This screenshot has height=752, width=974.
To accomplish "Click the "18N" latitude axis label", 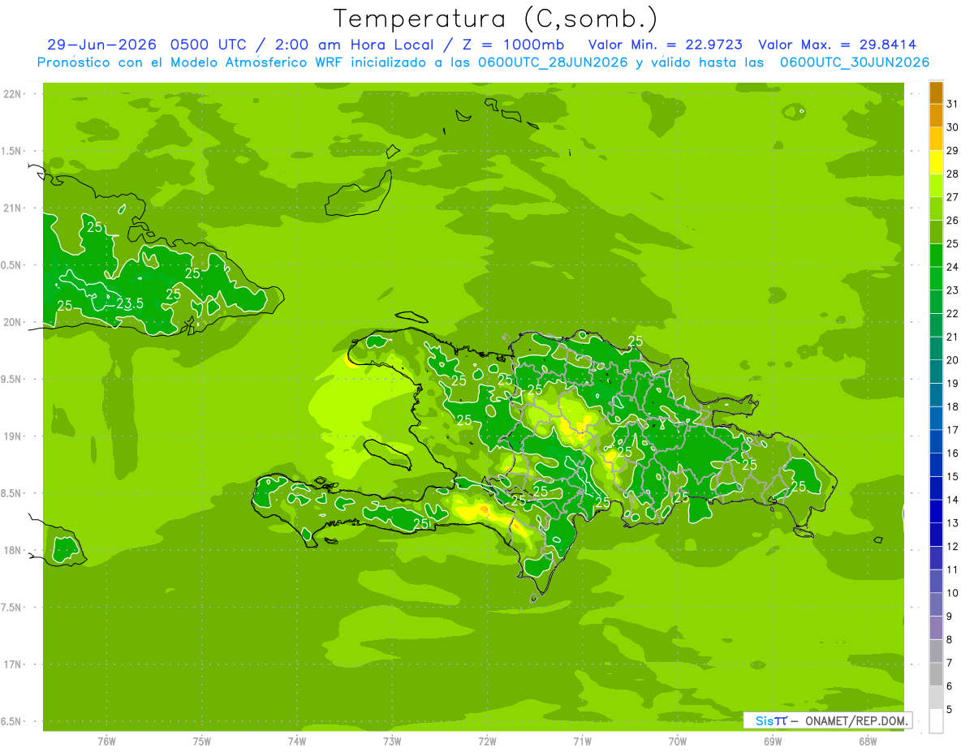I will click(x=12, y=550).
